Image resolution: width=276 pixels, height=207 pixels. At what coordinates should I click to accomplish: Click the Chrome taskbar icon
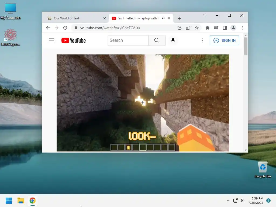tap(32, 201)
